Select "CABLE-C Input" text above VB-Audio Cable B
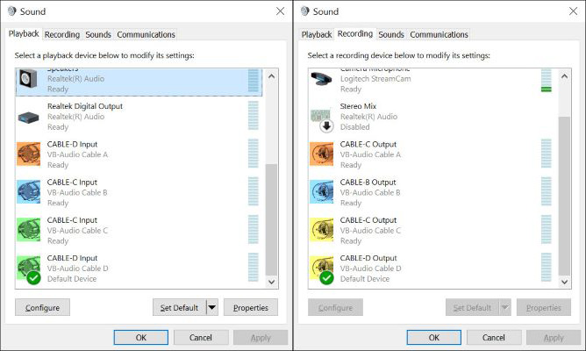Screen dimensions: 586x351 [72, 183]
